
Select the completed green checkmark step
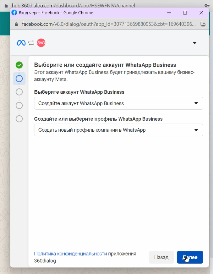tap(19, 65)
